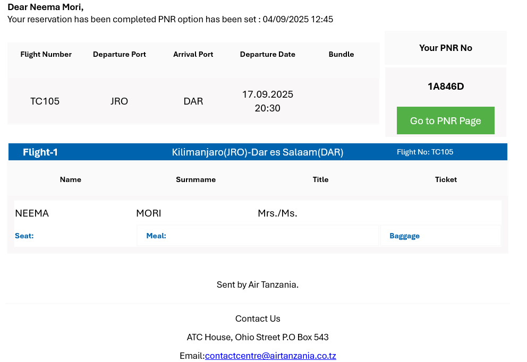
Task: Click the passenger surname MORI
Action: click(149, 213)
